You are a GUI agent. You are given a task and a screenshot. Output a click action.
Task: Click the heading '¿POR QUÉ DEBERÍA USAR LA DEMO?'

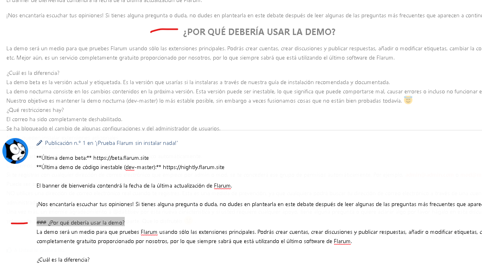click(259, 32)
